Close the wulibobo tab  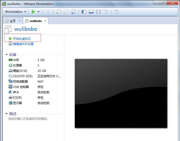click(x=45, y=21)
